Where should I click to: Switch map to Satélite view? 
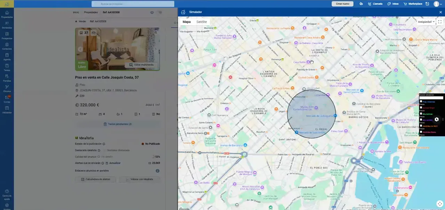pyautogui.click(x=202, y=22)
